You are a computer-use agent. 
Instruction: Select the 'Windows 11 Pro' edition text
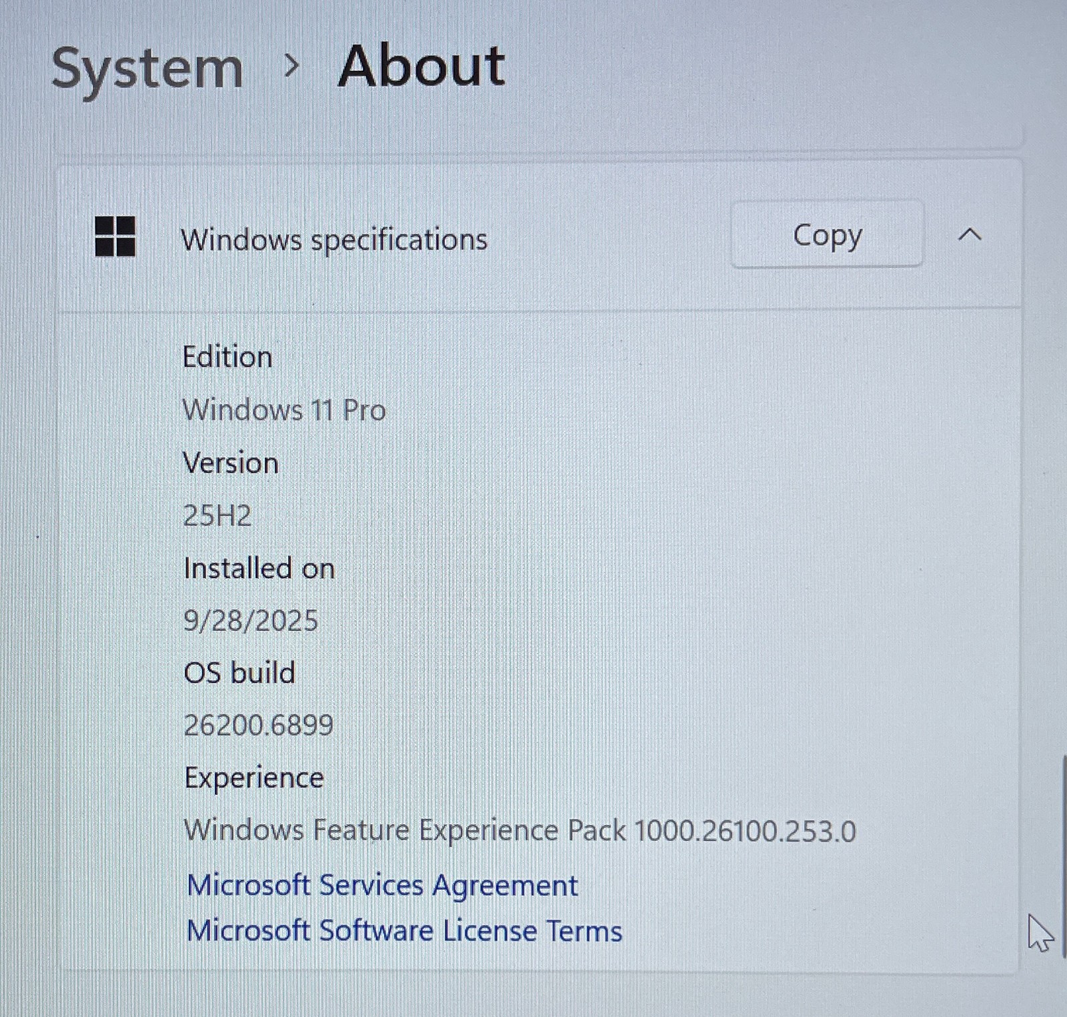tap(284, 410)
